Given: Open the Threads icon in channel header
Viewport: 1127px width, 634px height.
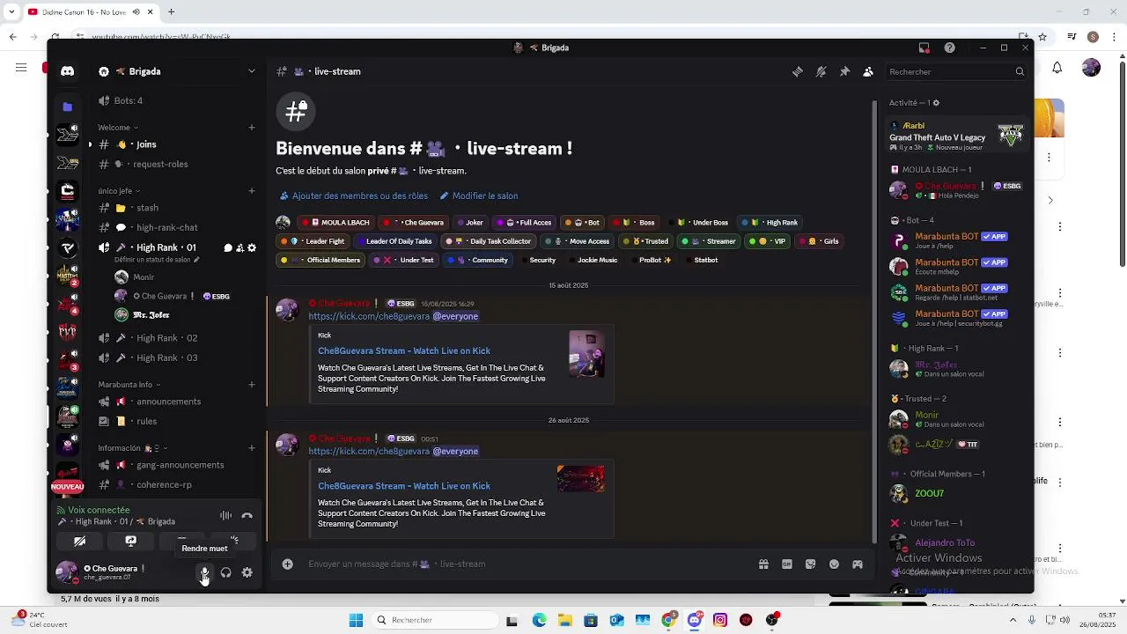Looking at the screenshot, I should coord(798,71).
